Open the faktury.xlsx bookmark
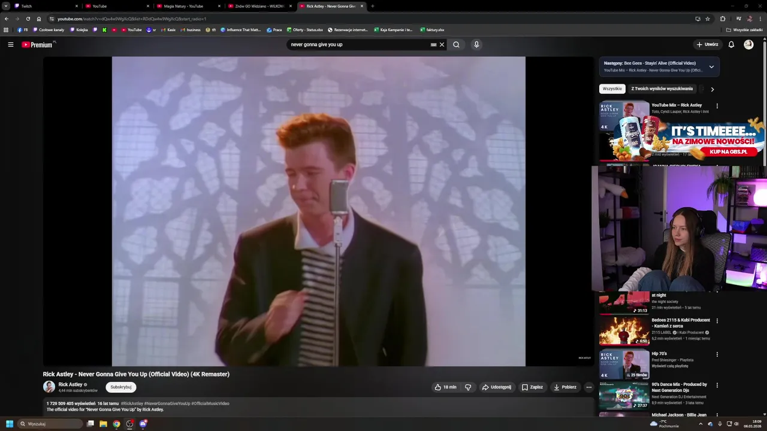 click(x=432, y=29)
